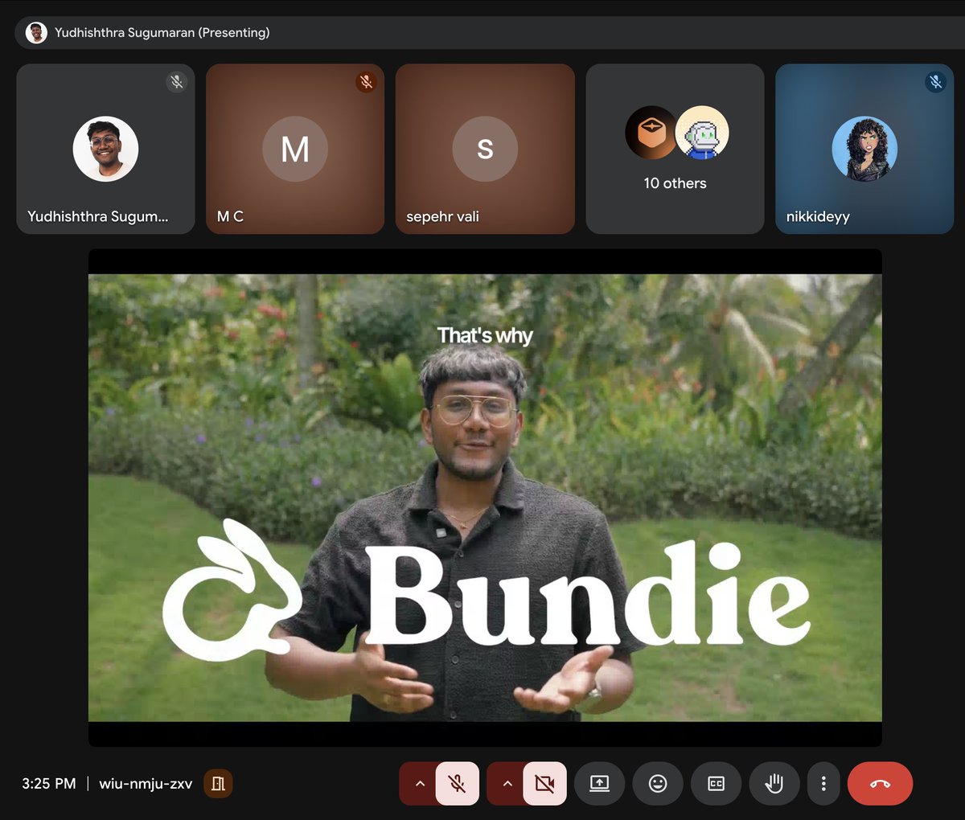Click the presenter avatar in top bar
This screenshot has height=820, width=965.
point(36,33)
